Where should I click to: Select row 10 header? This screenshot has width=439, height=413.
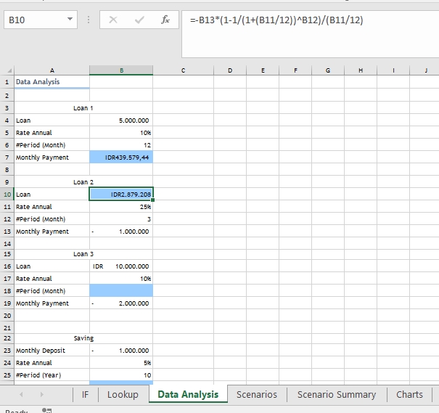coord(7,195)
